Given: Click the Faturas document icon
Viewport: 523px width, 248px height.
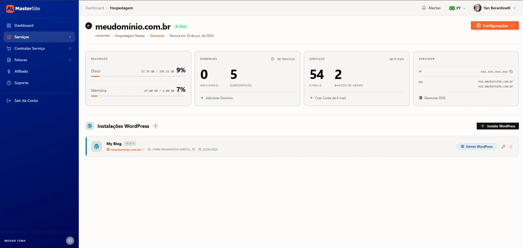Looking at the screenshot, I should 9,60.
